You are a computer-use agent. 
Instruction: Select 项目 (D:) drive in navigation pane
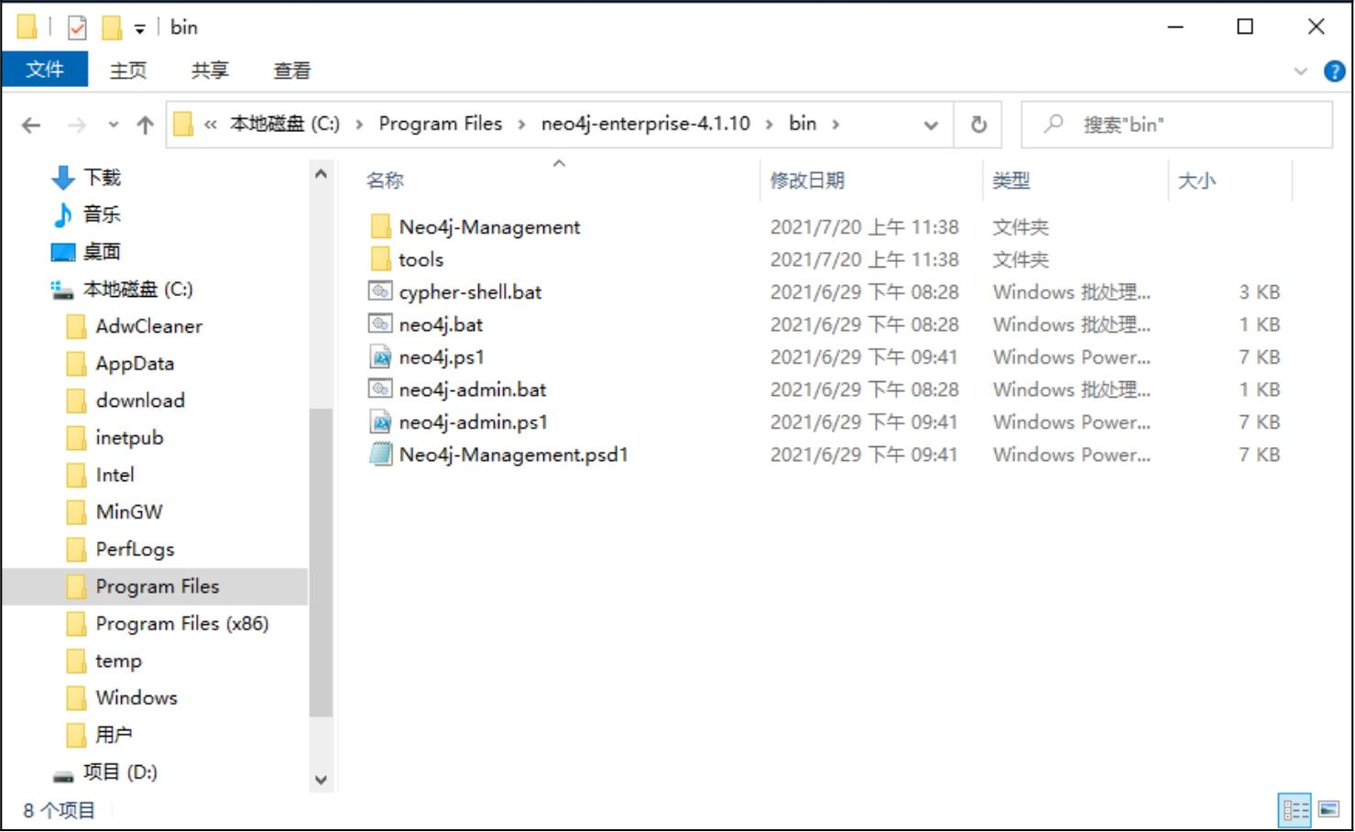(119, 772)
